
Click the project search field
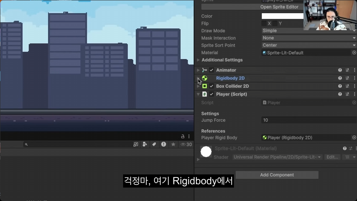78,144
